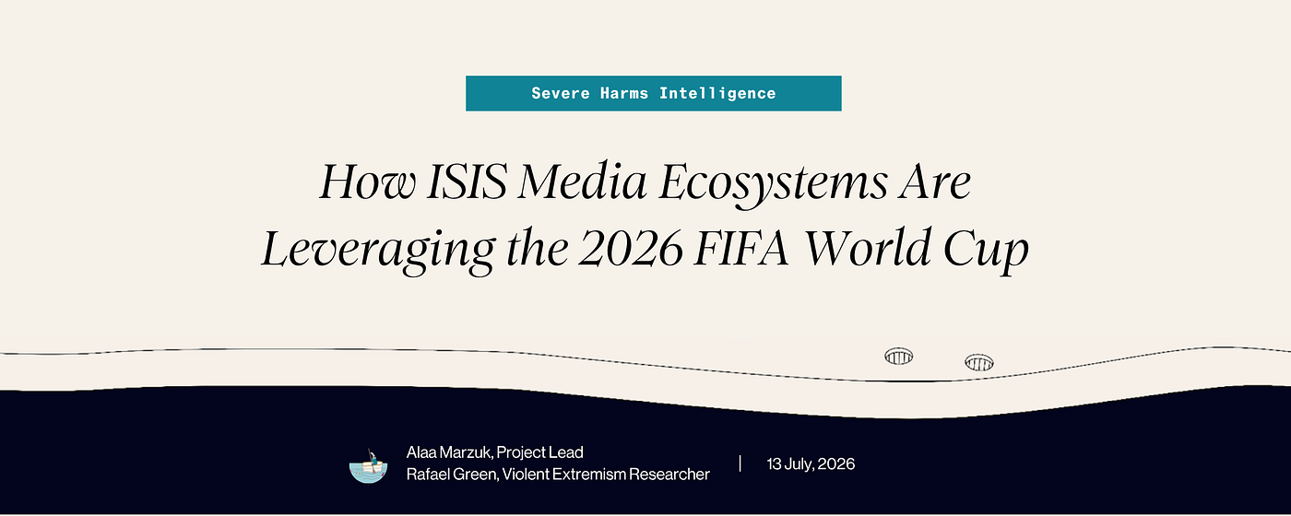Click the Severe Harms Intelligence banner label
Screen dimensions: 1291x516
click(653, 93)
